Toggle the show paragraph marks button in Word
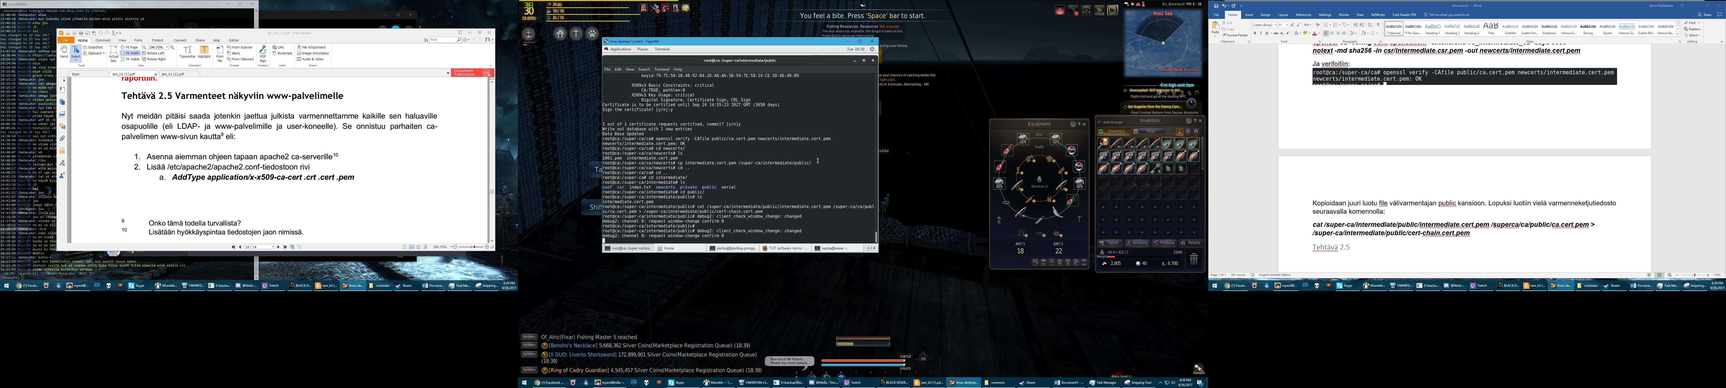1726x388 pixels. tap(1378, 25)
